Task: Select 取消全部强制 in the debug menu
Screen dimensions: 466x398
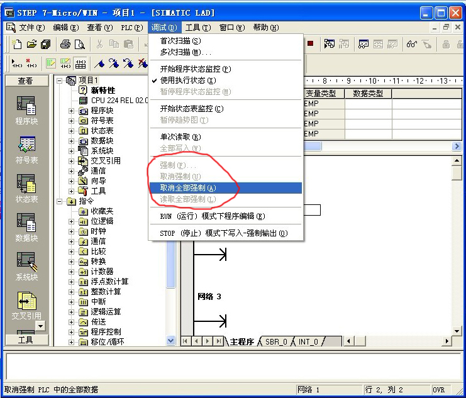Action: (226, 188)
